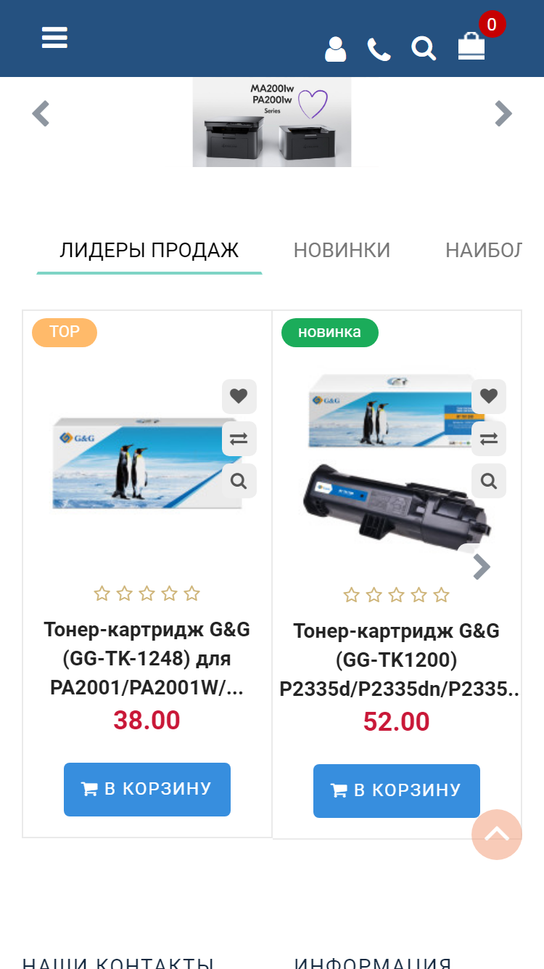Advance product carousel with right chevron
This screenshot has height=969, width=544.
coord(481,567)
